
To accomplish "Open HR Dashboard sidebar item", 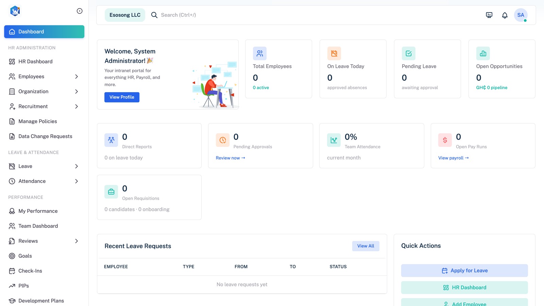I will 44,62.
